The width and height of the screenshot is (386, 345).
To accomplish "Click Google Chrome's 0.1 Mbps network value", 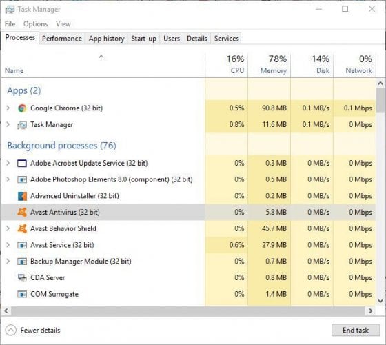I will pos(358,108).
